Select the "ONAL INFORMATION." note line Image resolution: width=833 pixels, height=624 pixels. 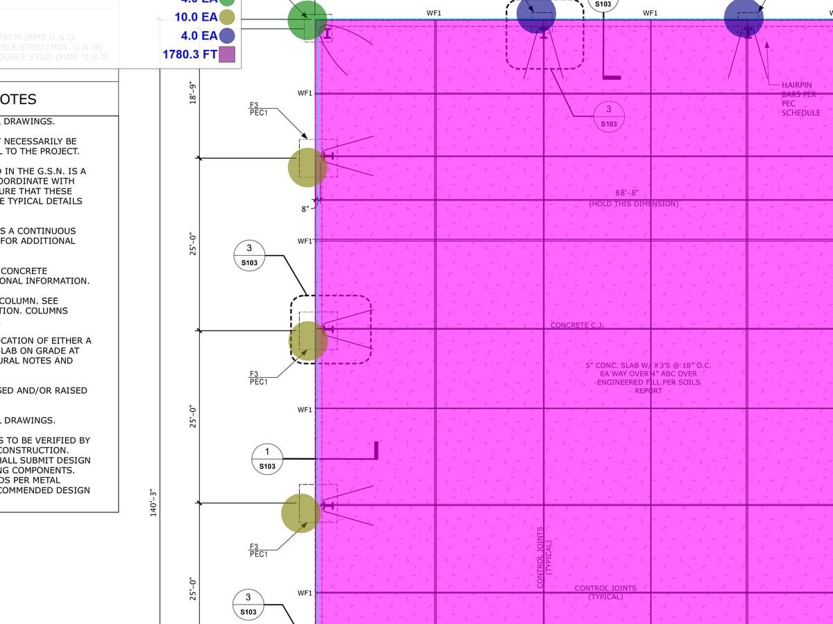pyautogui.click(x=44, y=281)
